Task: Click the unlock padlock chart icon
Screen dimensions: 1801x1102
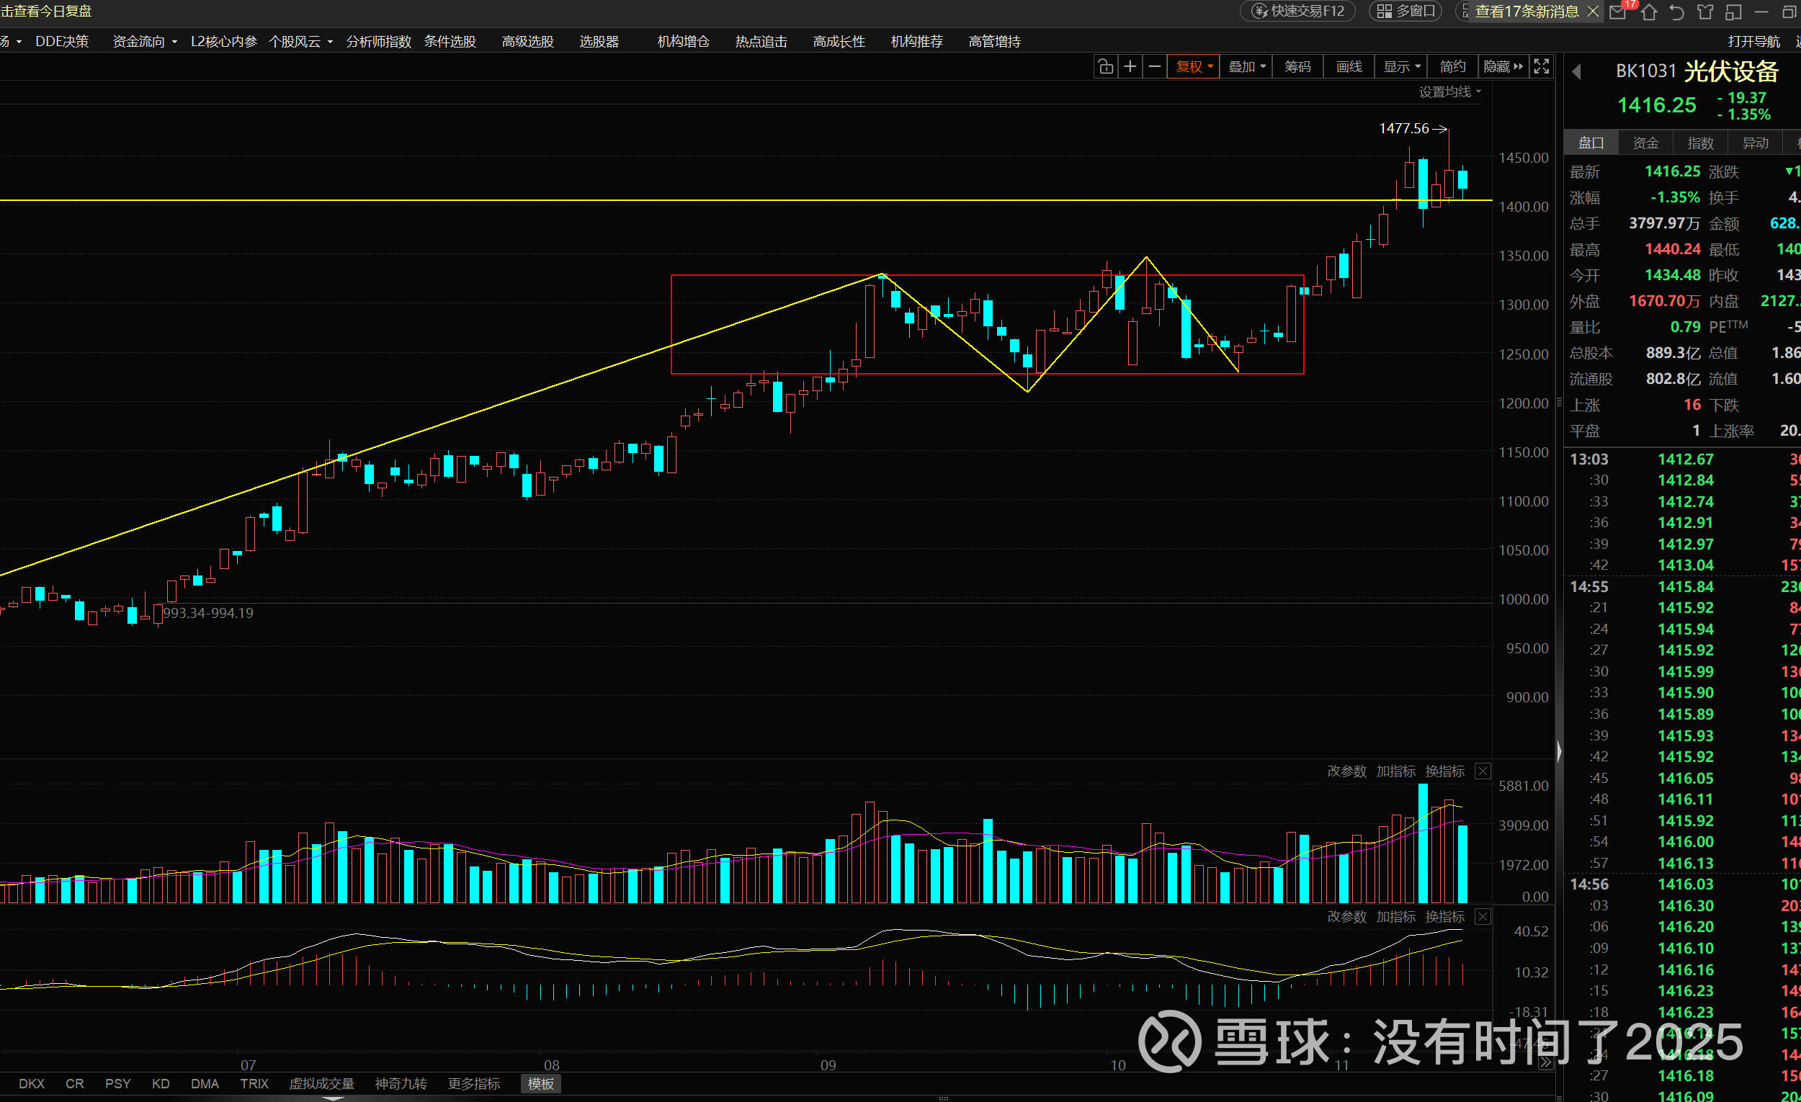Action: point(1106,67)
